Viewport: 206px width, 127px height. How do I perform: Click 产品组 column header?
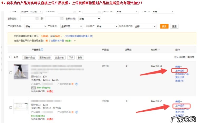point(105,50)
